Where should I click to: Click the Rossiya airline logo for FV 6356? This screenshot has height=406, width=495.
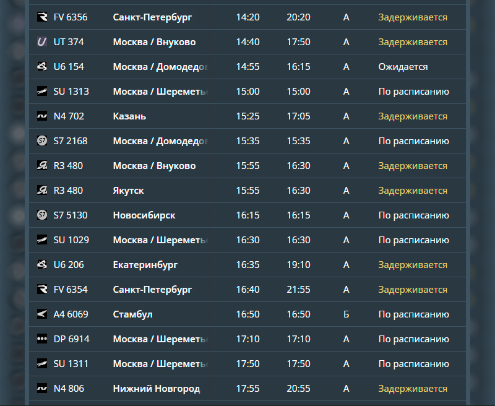[42, 17]
